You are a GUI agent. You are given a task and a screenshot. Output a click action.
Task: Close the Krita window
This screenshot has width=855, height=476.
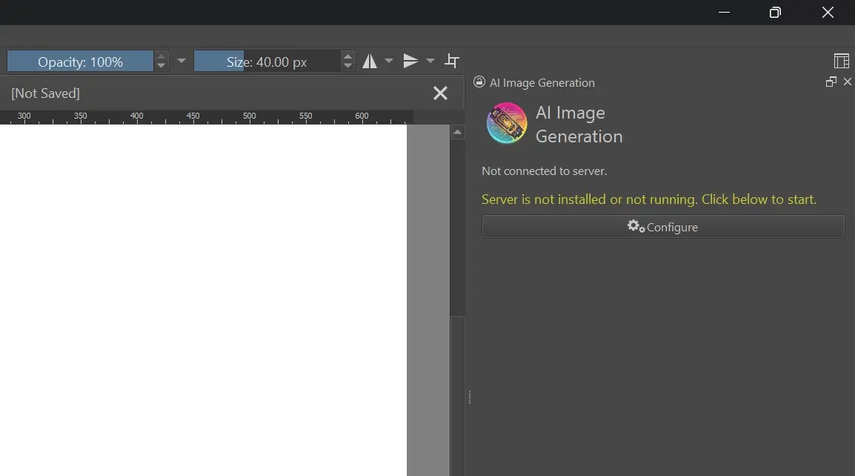tap(828, 12)
